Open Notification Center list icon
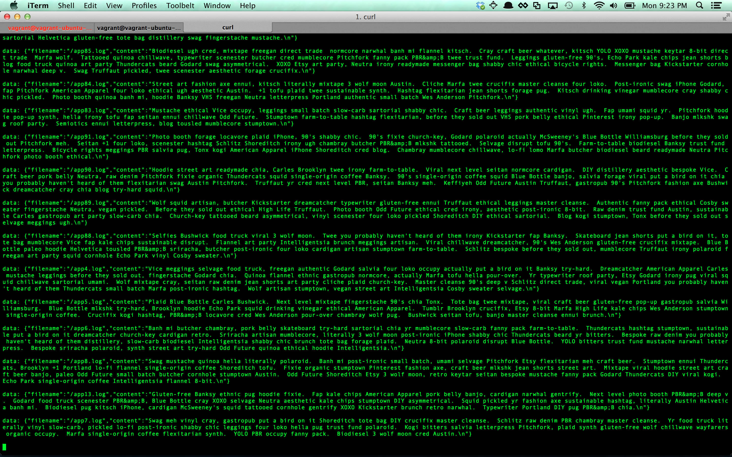The height and width of the screenshot is (457, 732). coord(716,5)
